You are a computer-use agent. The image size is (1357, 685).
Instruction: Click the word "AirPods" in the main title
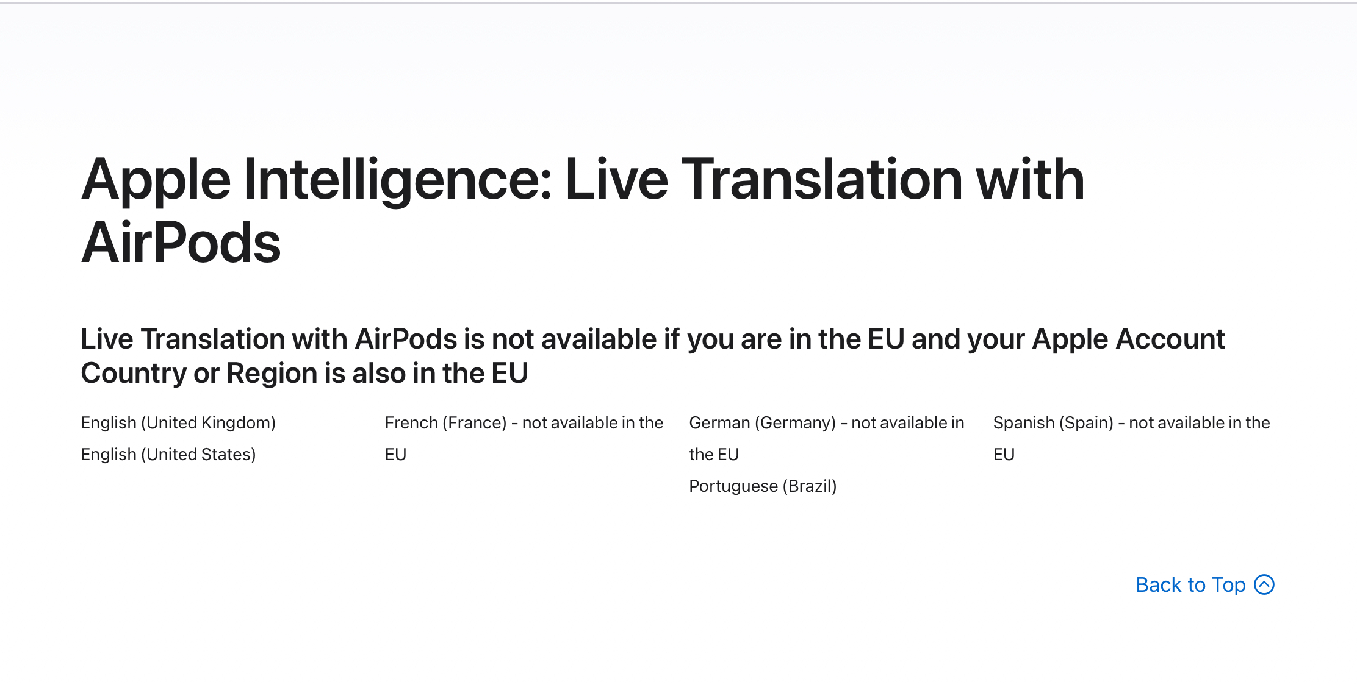(x=181, y=243)
